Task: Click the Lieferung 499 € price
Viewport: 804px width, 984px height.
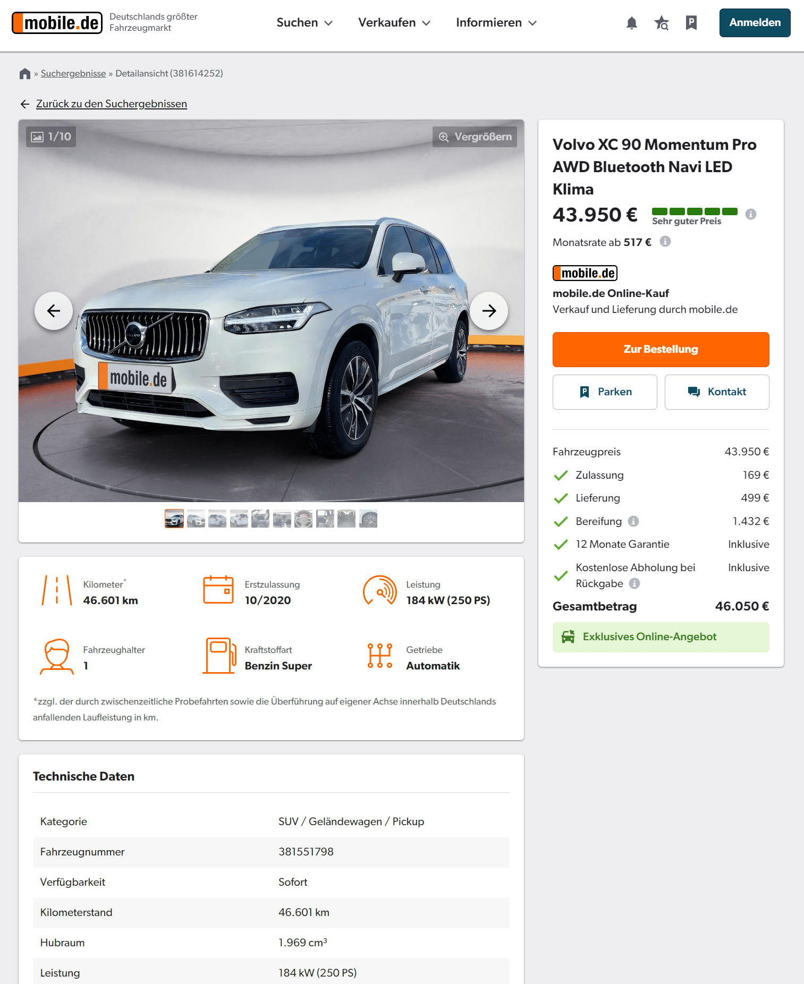Action: [x=755, y=498]
